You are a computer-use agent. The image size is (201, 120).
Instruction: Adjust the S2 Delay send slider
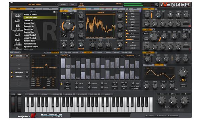(132, 39)
